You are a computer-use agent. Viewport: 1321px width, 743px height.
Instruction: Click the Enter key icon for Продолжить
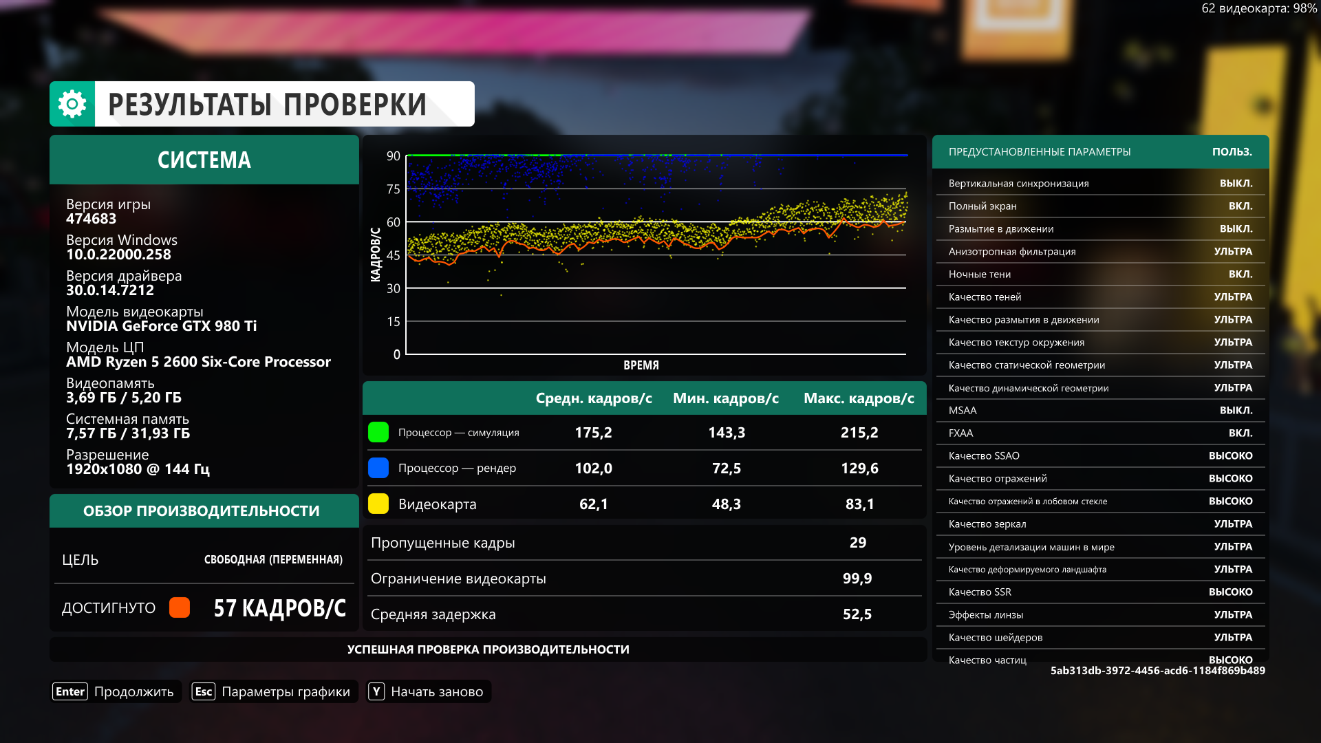click(70, 691)
